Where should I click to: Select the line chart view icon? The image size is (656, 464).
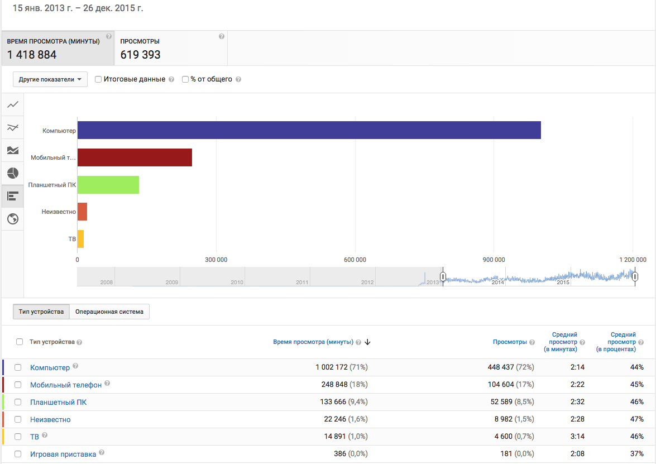pyautogui.click(x=12, y=104)
